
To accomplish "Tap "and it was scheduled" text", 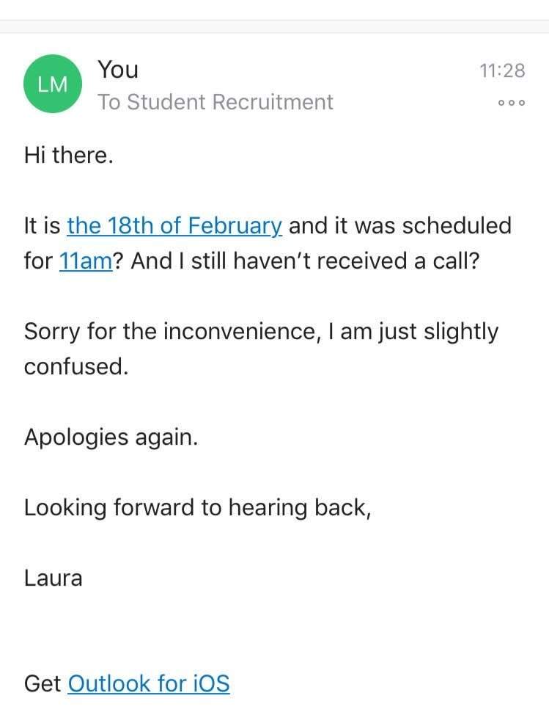I will pos(399,225).
